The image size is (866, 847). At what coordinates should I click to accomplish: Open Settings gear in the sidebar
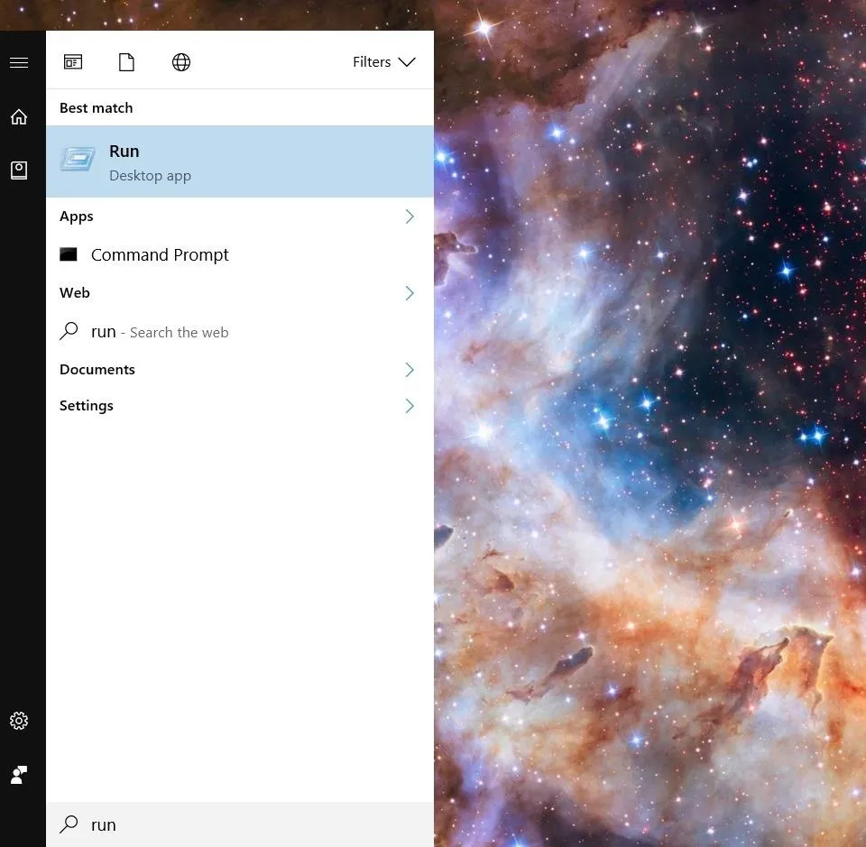[x=19, y=721]
